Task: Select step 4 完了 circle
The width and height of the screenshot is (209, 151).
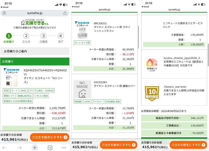Action: coord(61,36)
